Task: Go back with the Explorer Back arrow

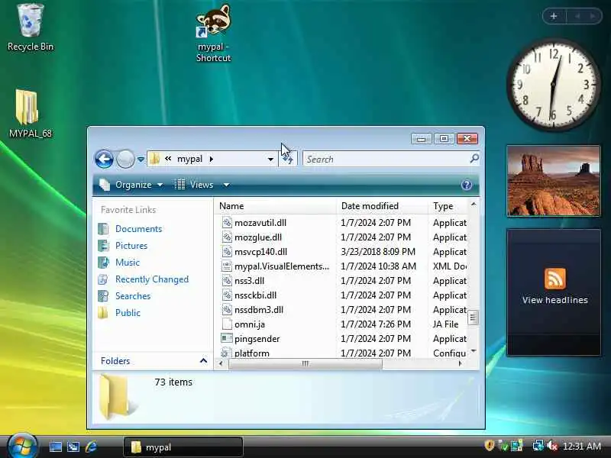Action: point(104,159)
